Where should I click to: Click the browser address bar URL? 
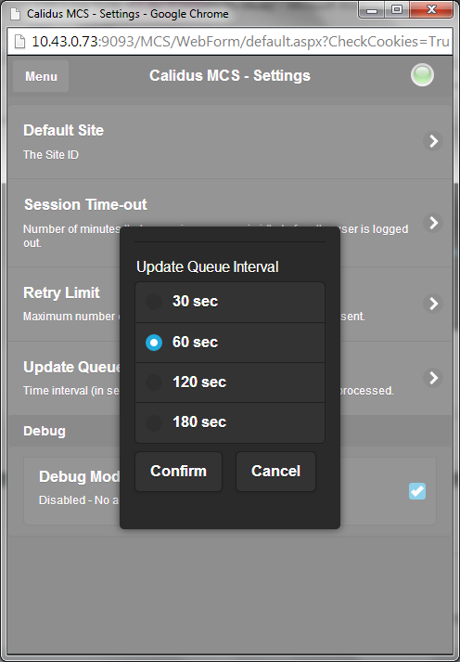coord(240,42)
